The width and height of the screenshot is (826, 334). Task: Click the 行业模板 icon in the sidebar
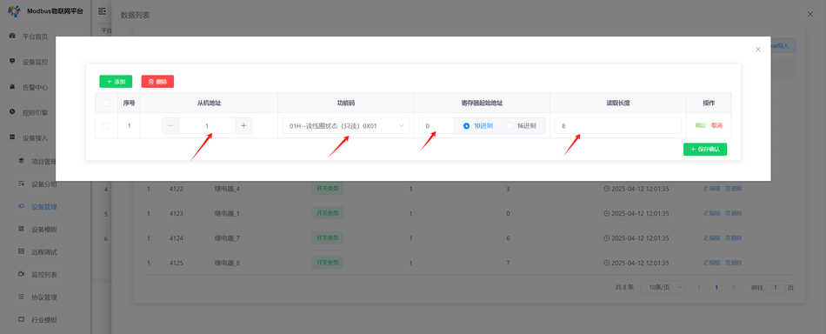[x=21, y=319]
